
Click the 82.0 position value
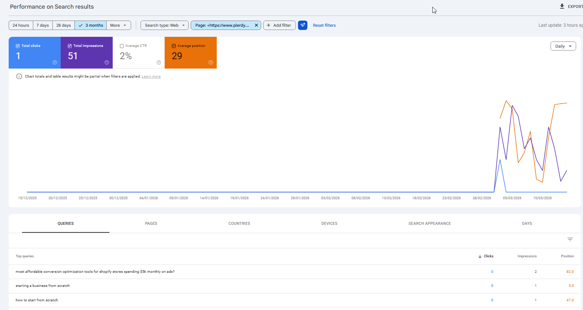pos(570,272)
